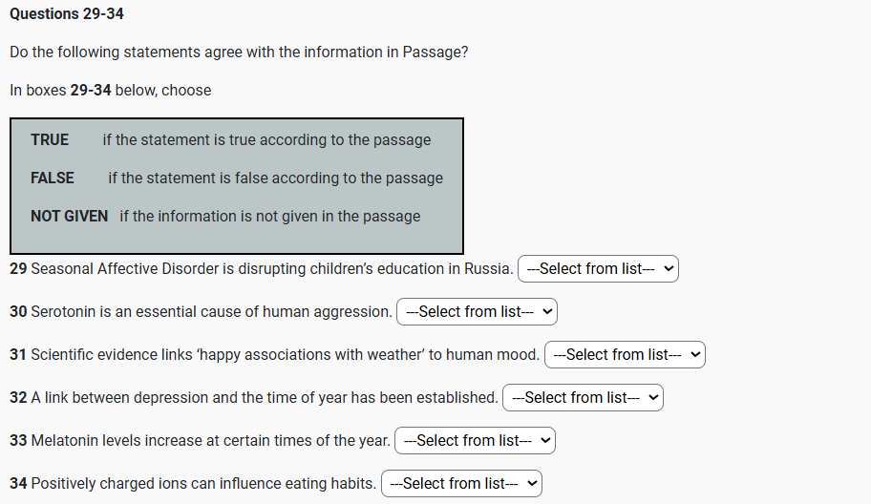Screen dimensions: 871x504
Task: Open the answer dropdown for question 34
Action: [461, 484]
